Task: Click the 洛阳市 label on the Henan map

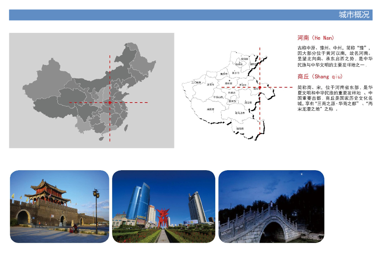Action: [x=210, y=84]
